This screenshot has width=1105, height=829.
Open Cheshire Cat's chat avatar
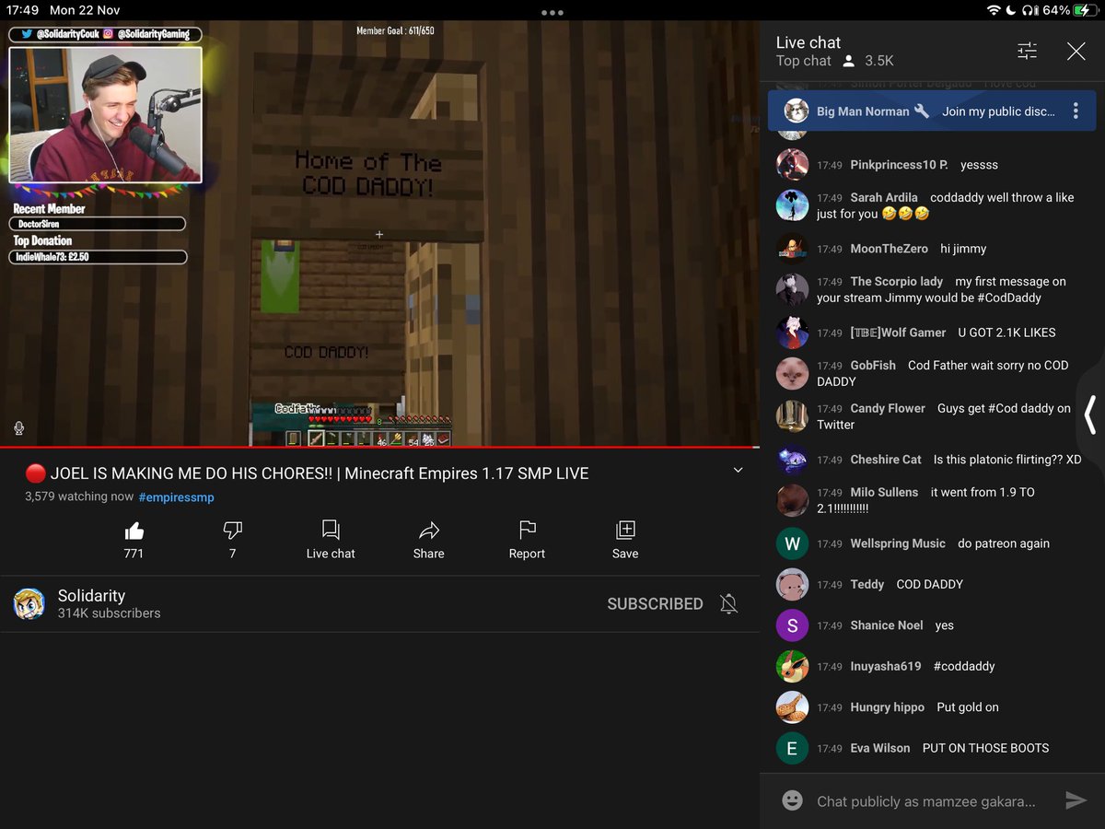tap(792, 460)
